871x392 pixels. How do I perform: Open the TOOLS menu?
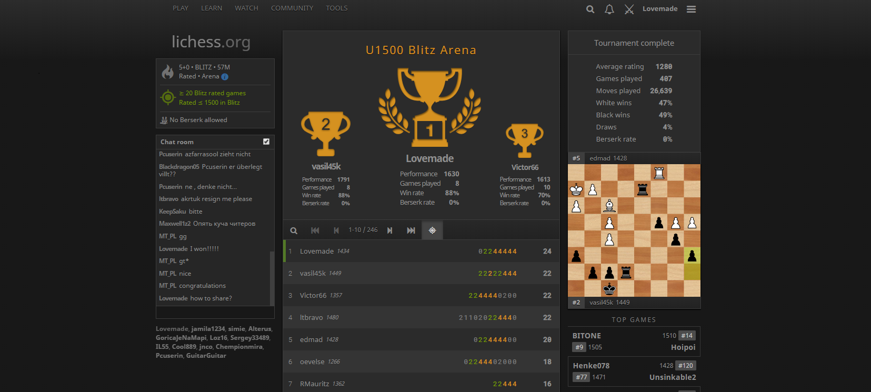tap(337, 8)
